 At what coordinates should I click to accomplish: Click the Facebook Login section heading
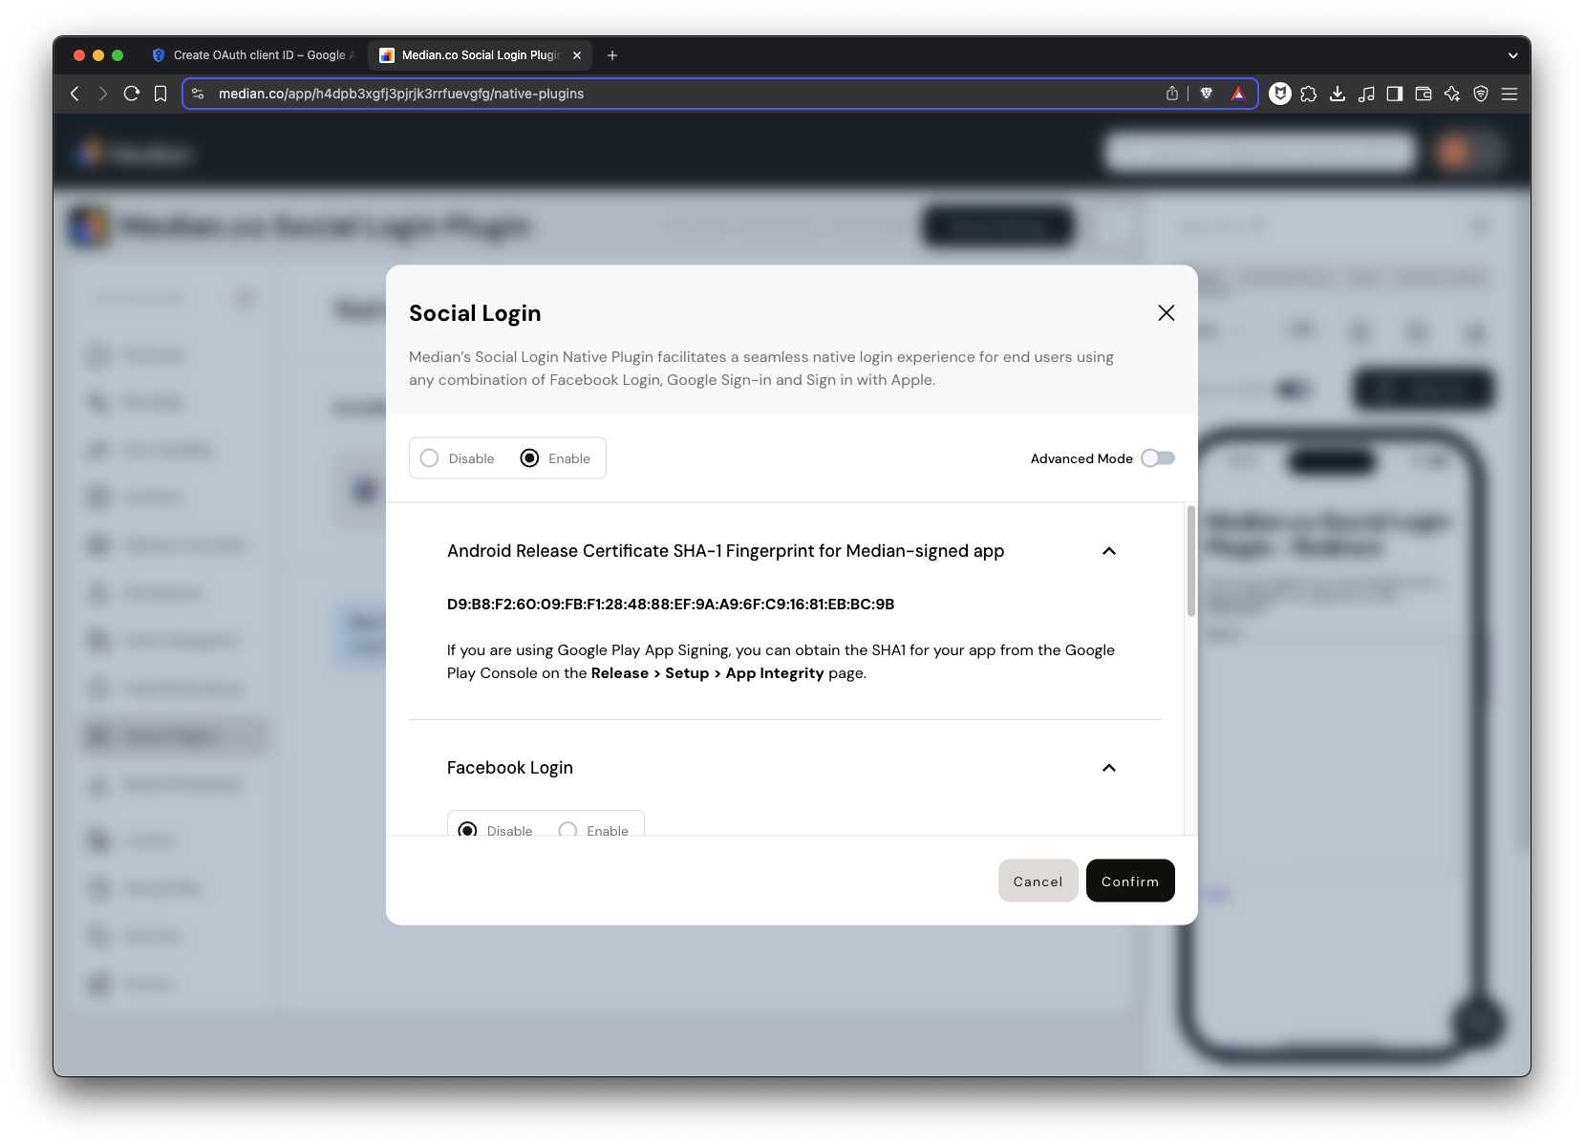(510, 768)
